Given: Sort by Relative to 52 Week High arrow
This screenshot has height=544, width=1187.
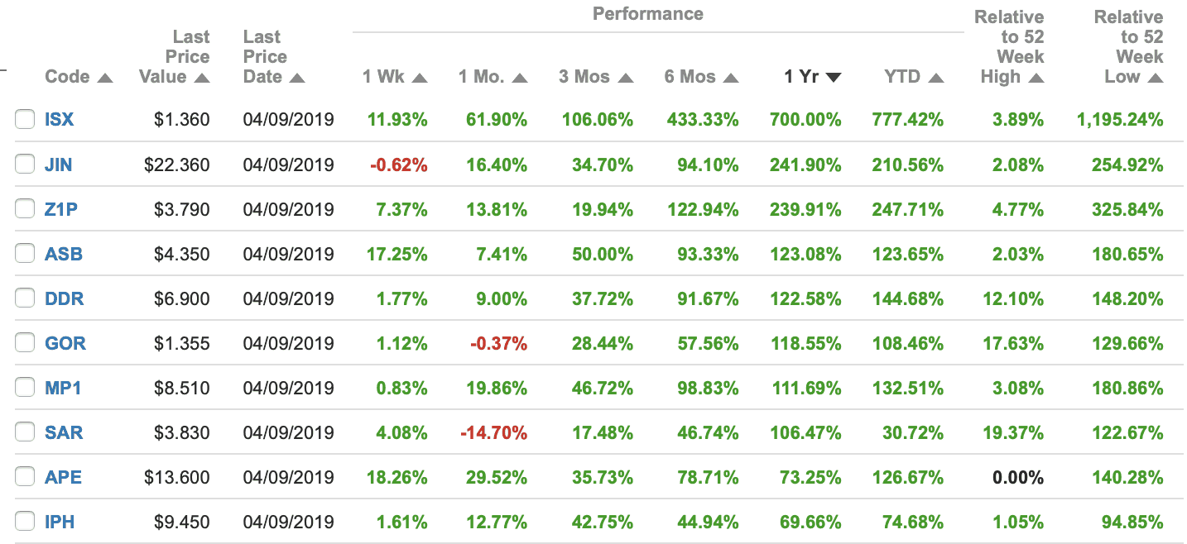Looking at the screenshot, I should click(1036, 78).
